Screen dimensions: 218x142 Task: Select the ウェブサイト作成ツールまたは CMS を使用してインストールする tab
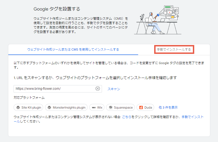(x=73, y=49)
